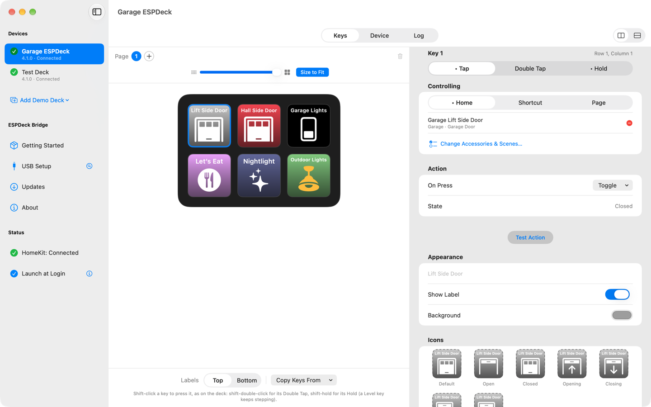
Task: Click the trash icon to delete page
Action: click(400, 56)
